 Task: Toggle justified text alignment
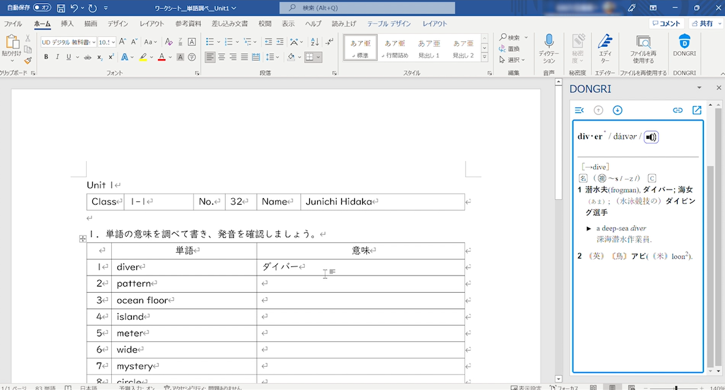click(x=245, y=57)
